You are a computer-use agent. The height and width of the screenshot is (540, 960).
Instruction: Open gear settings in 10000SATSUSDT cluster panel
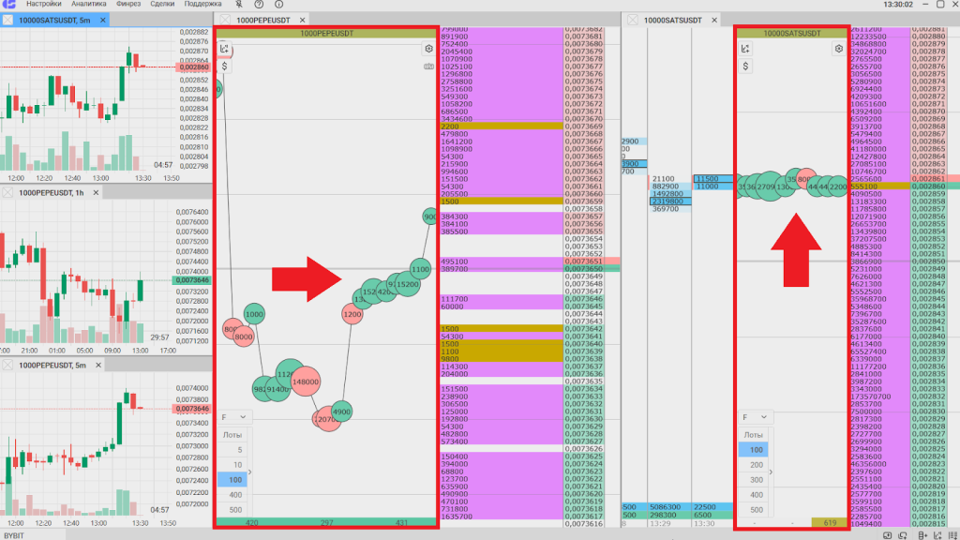[x=839, y=49]
